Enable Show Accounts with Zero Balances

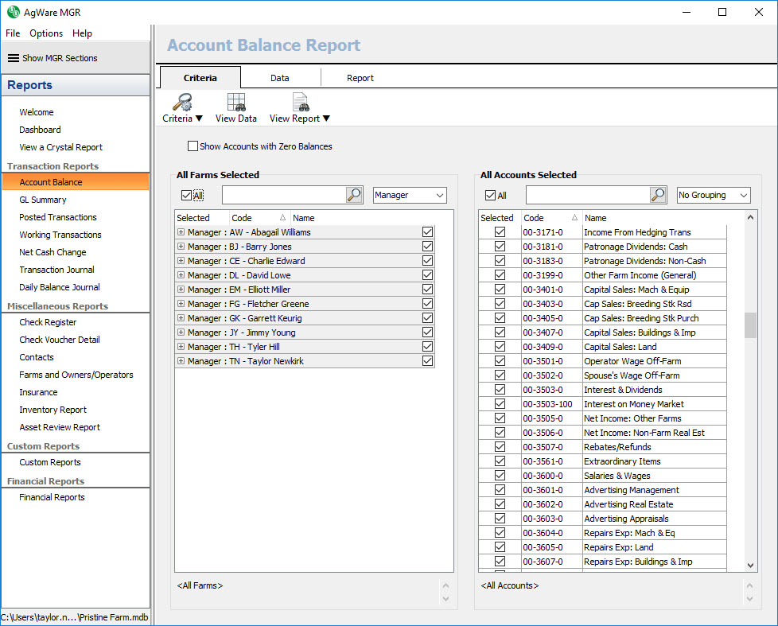(193, 146)
